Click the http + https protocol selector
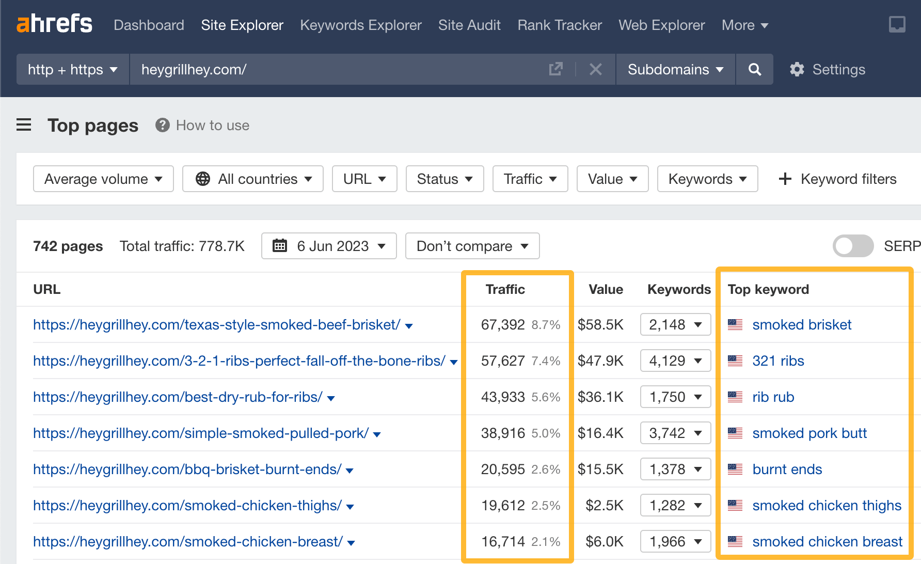This screenshot has height=564, width=921. pos(72,69)
